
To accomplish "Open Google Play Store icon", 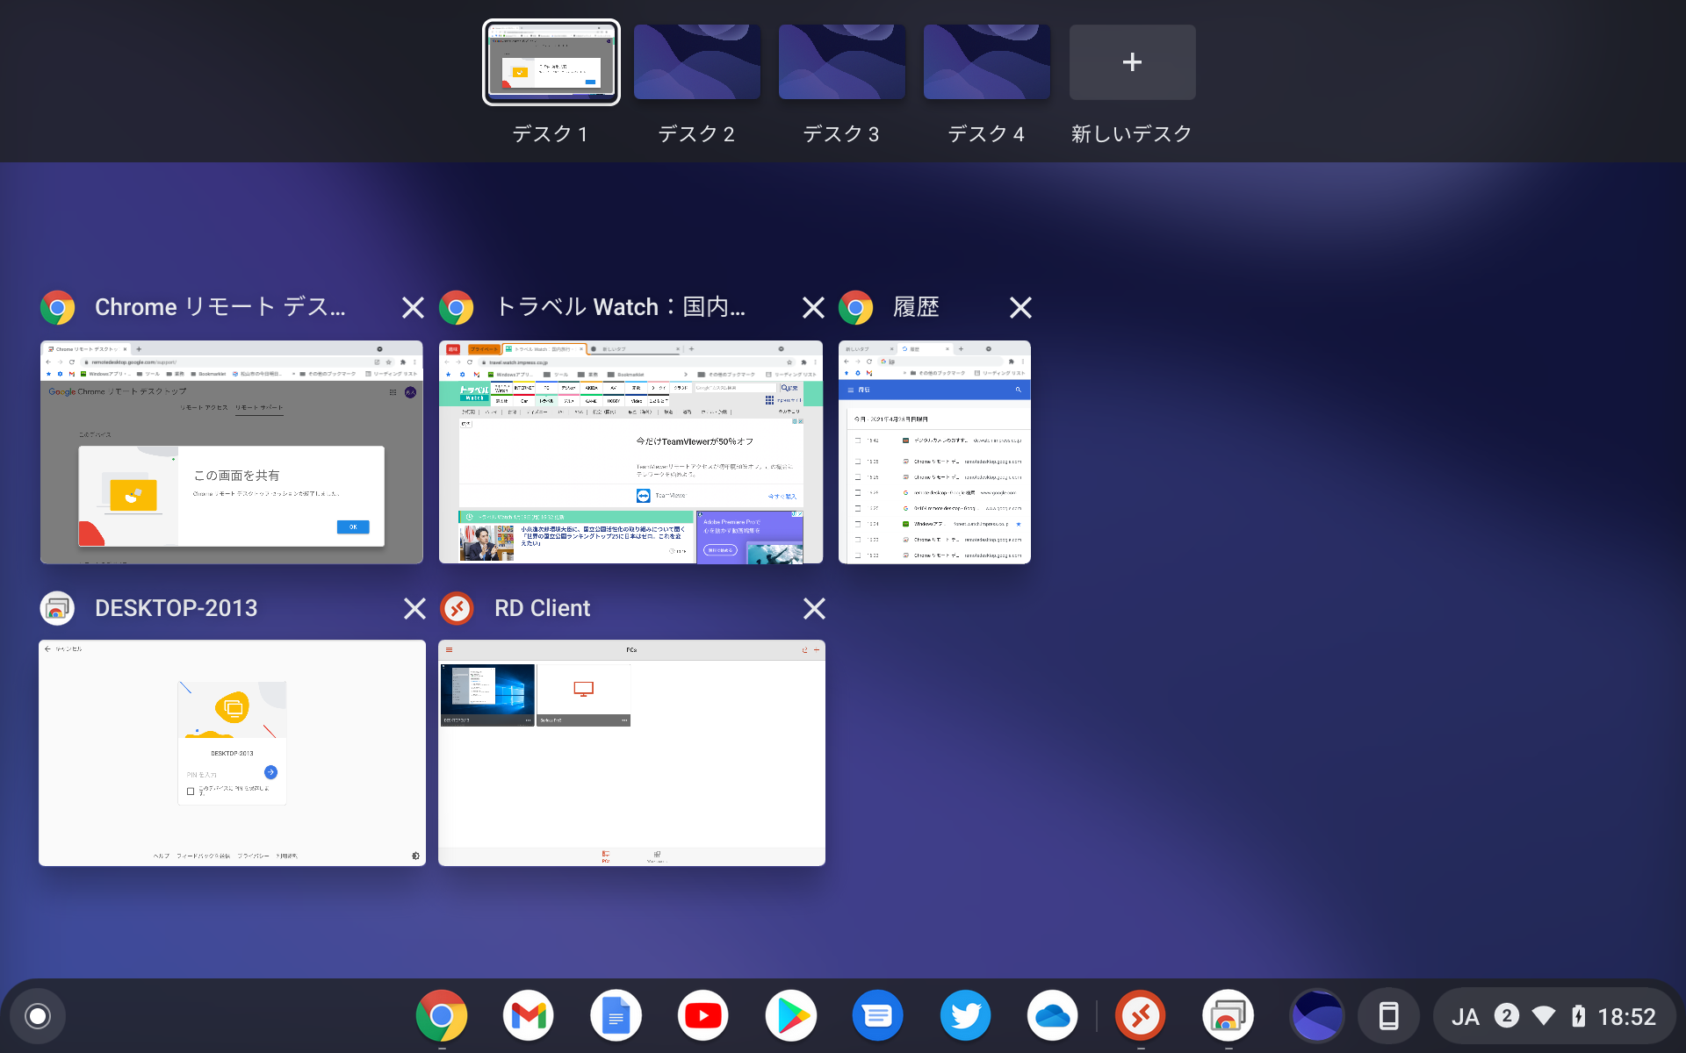I will click(x=790, y=1016).
